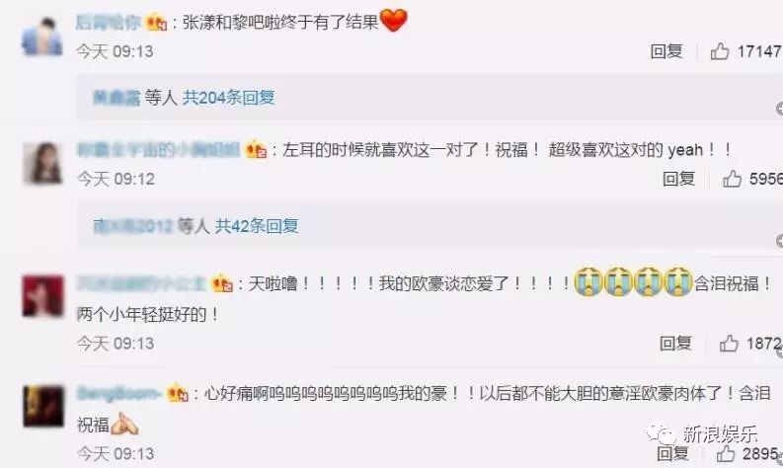
Task: Click member badge before 天啦噜 comment
Action: (222, 283)
